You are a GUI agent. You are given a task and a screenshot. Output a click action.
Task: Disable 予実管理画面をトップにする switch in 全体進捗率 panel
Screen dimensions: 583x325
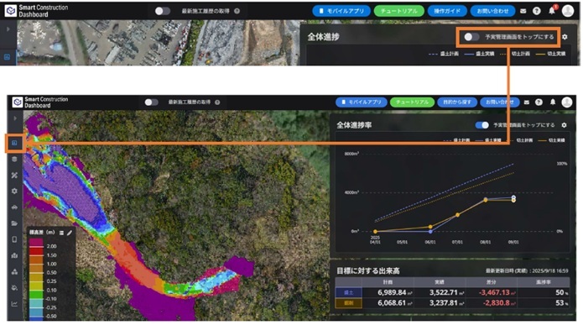click(481, 125)
